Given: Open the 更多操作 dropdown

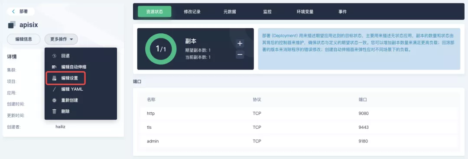Looking at the screenshot, I should pos(61,39).
